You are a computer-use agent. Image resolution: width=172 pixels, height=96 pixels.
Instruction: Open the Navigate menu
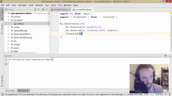(22, 5)
